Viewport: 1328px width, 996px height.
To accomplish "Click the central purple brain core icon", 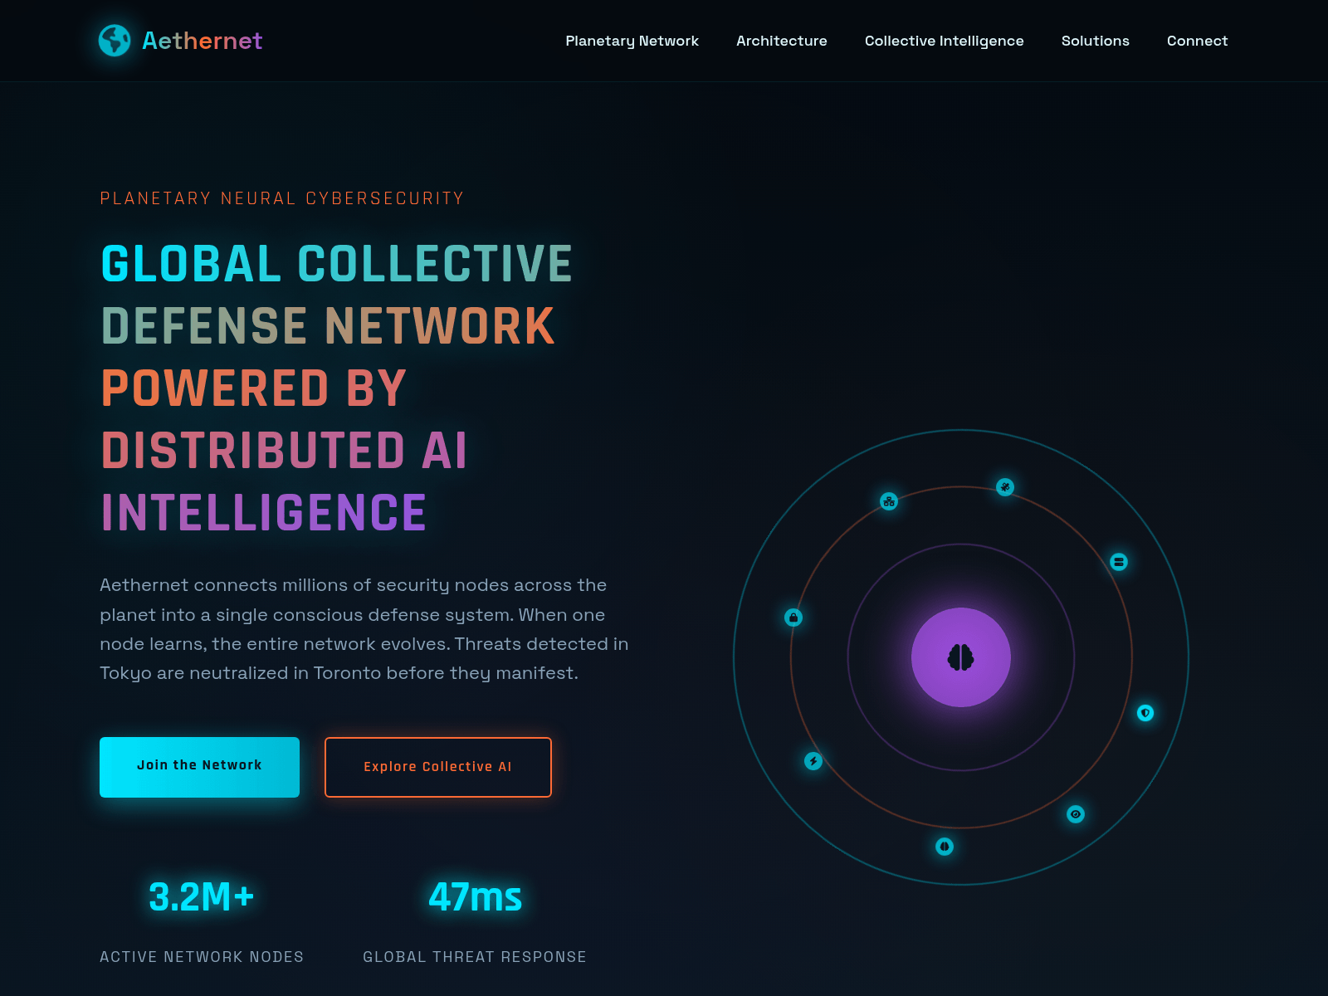I will tap(961, 657).
